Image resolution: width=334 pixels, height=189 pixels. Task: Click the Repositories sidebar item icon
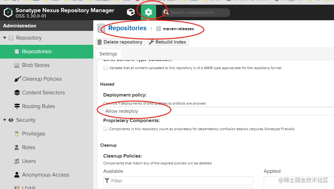point(17,52)
